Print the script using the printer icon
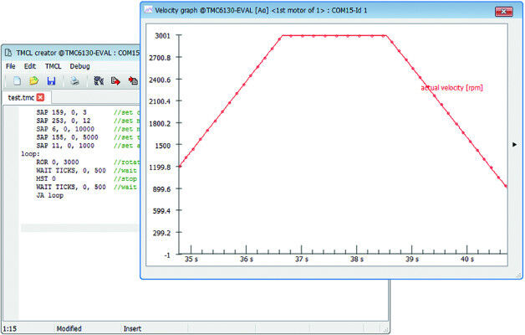525x335 pixels. pyautogui.click(x=74, y=80)
